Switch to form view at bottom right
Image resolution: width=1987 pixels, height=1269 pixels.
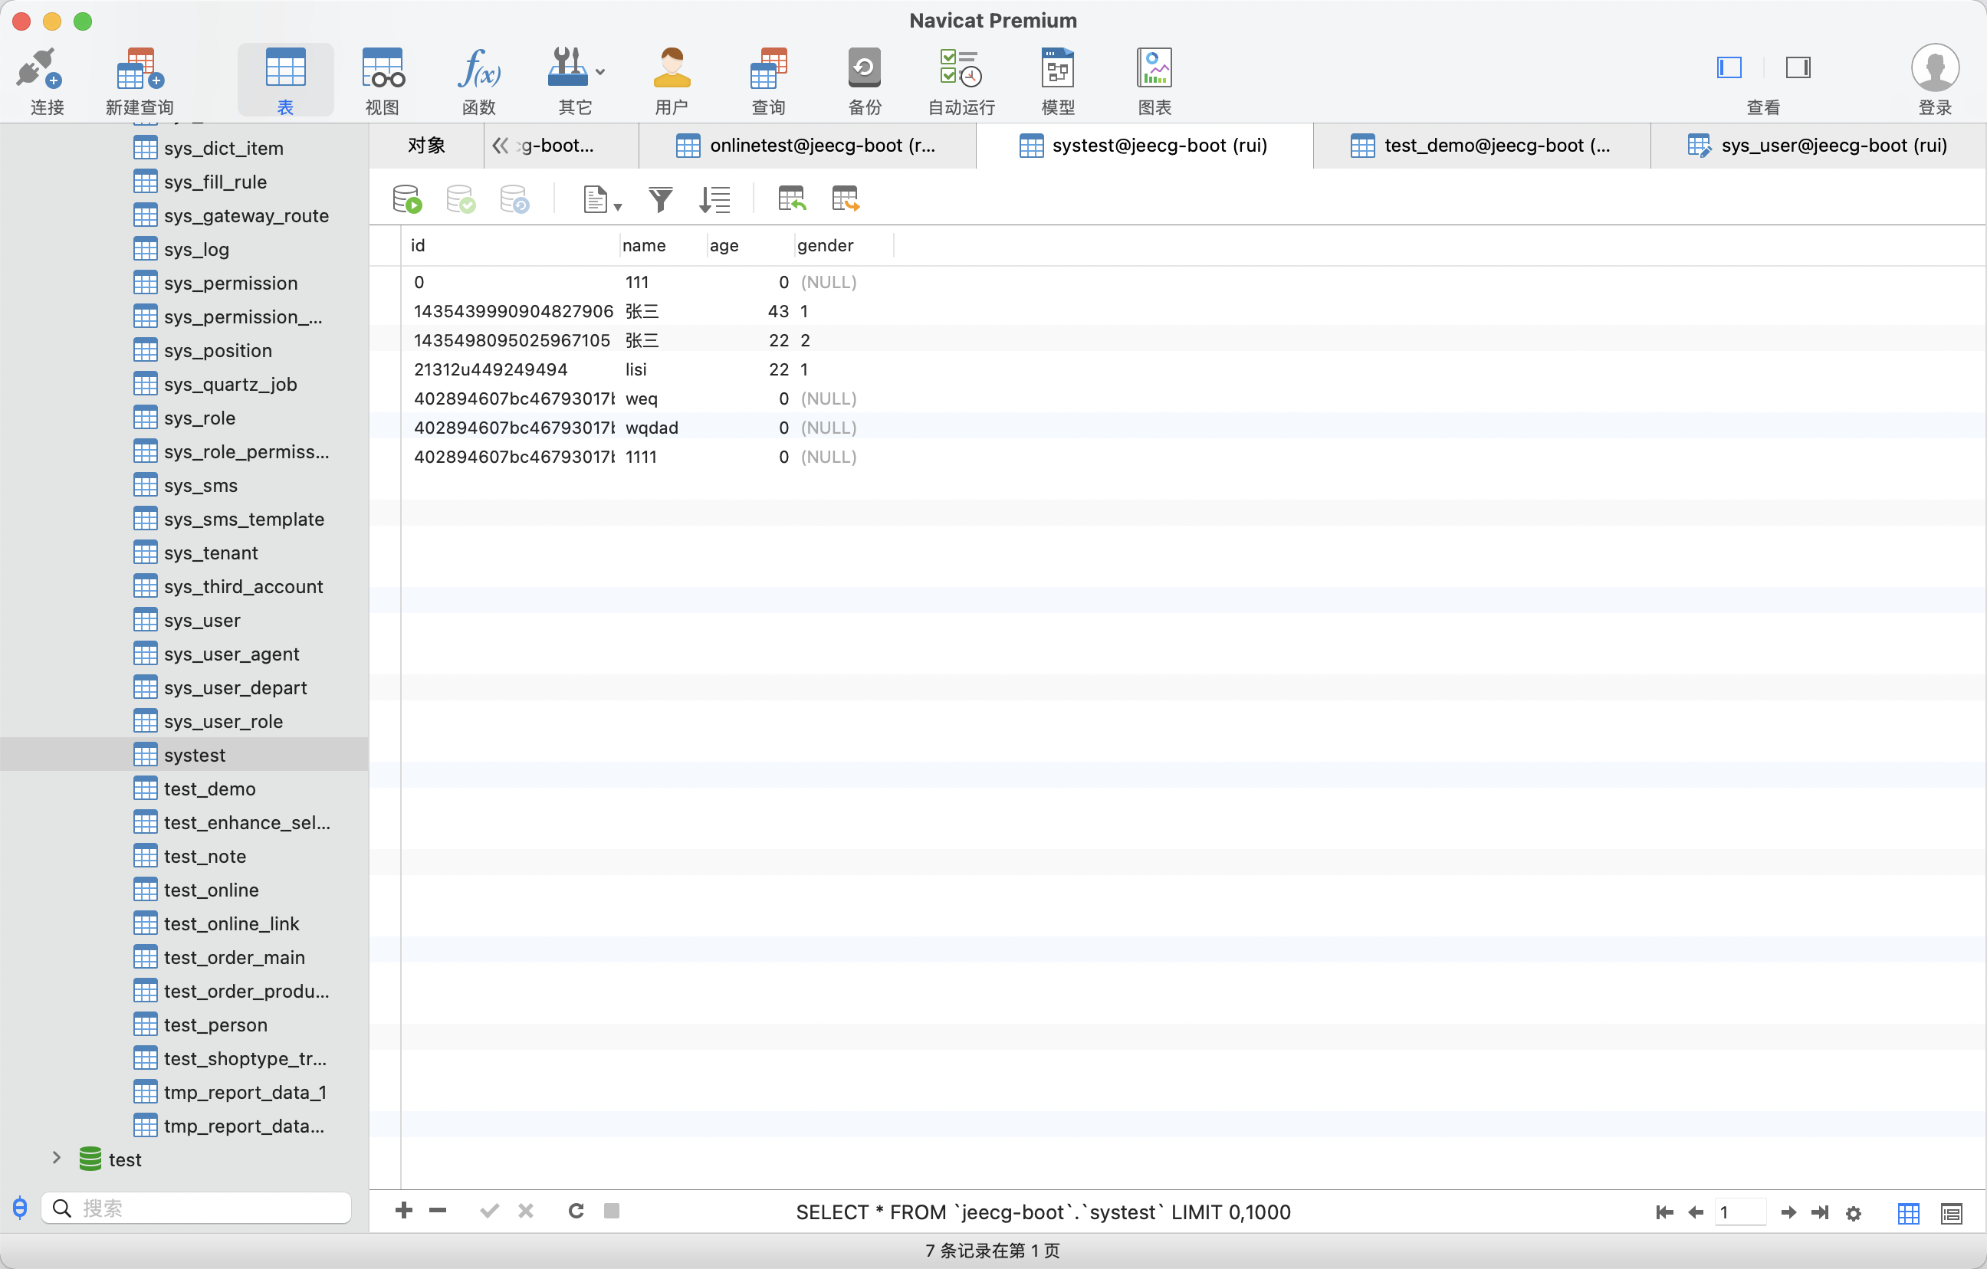tap(1952, 1213)
